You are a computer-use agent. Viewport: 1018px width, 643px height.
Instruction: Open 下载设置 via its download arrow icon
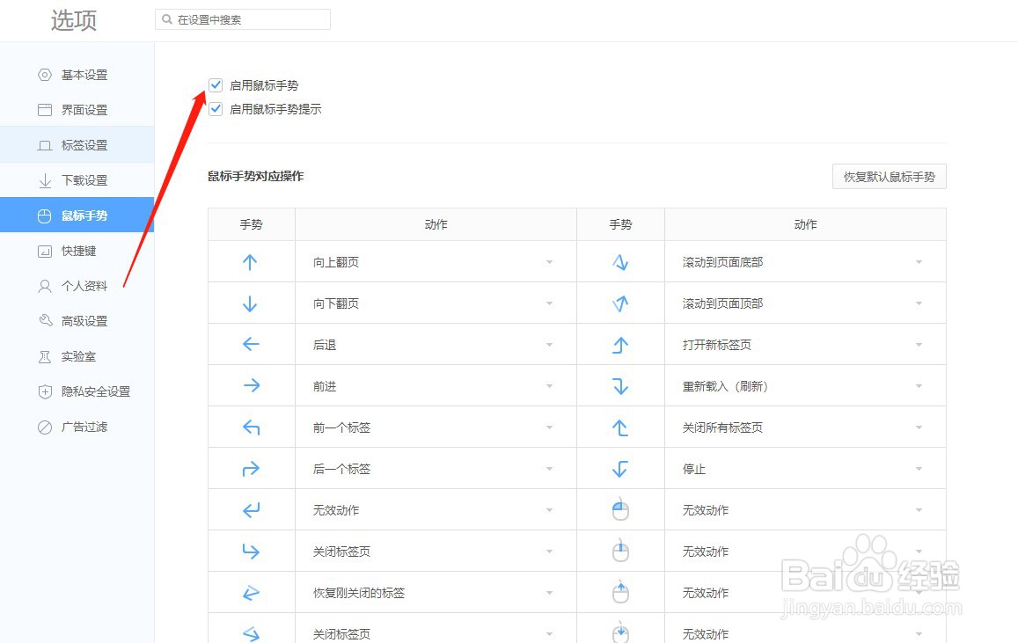click(45, 179)
